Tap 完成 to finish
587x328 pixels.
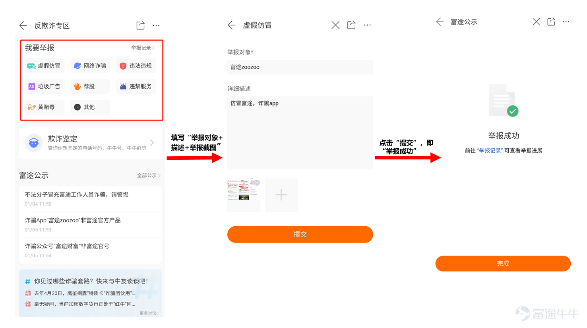(x=503, y=264)
